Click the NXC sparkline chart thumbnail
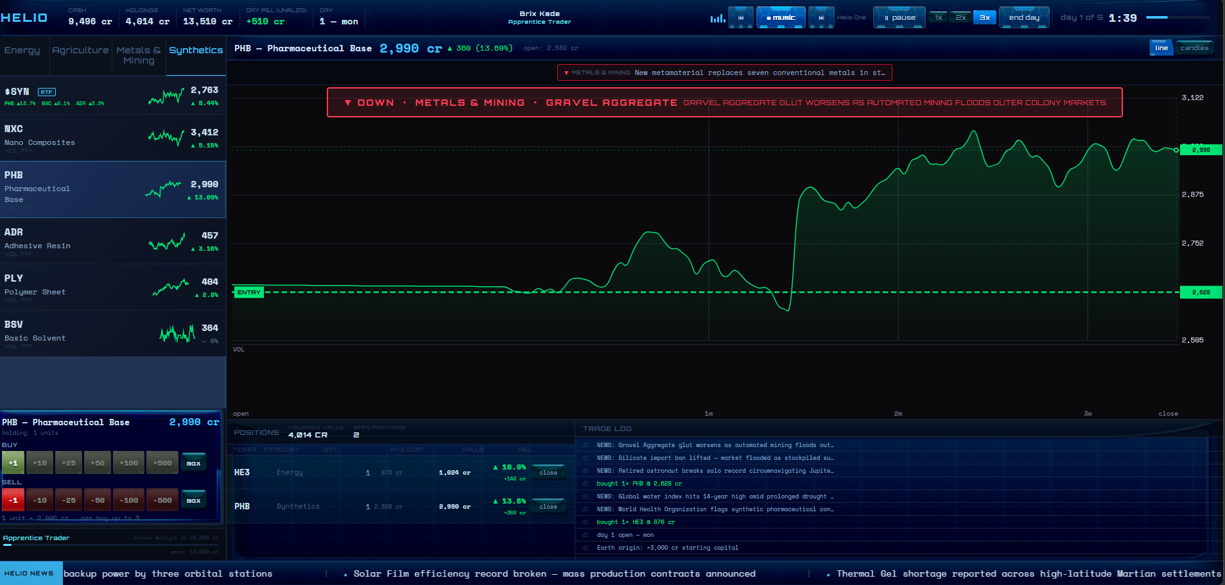 coord(166,137)
